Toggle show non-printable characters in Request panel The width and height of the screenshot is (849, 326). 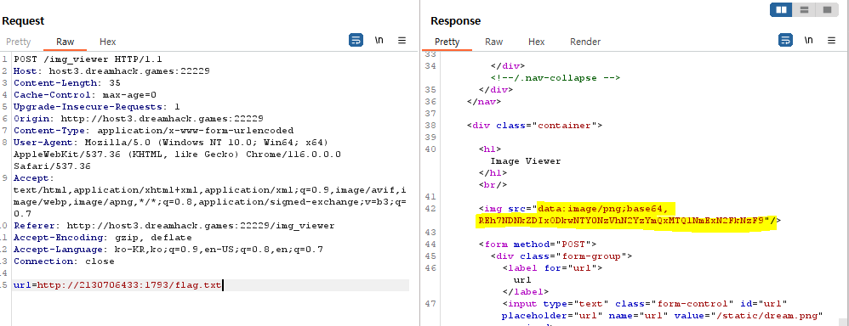click(x=379, y=41)
